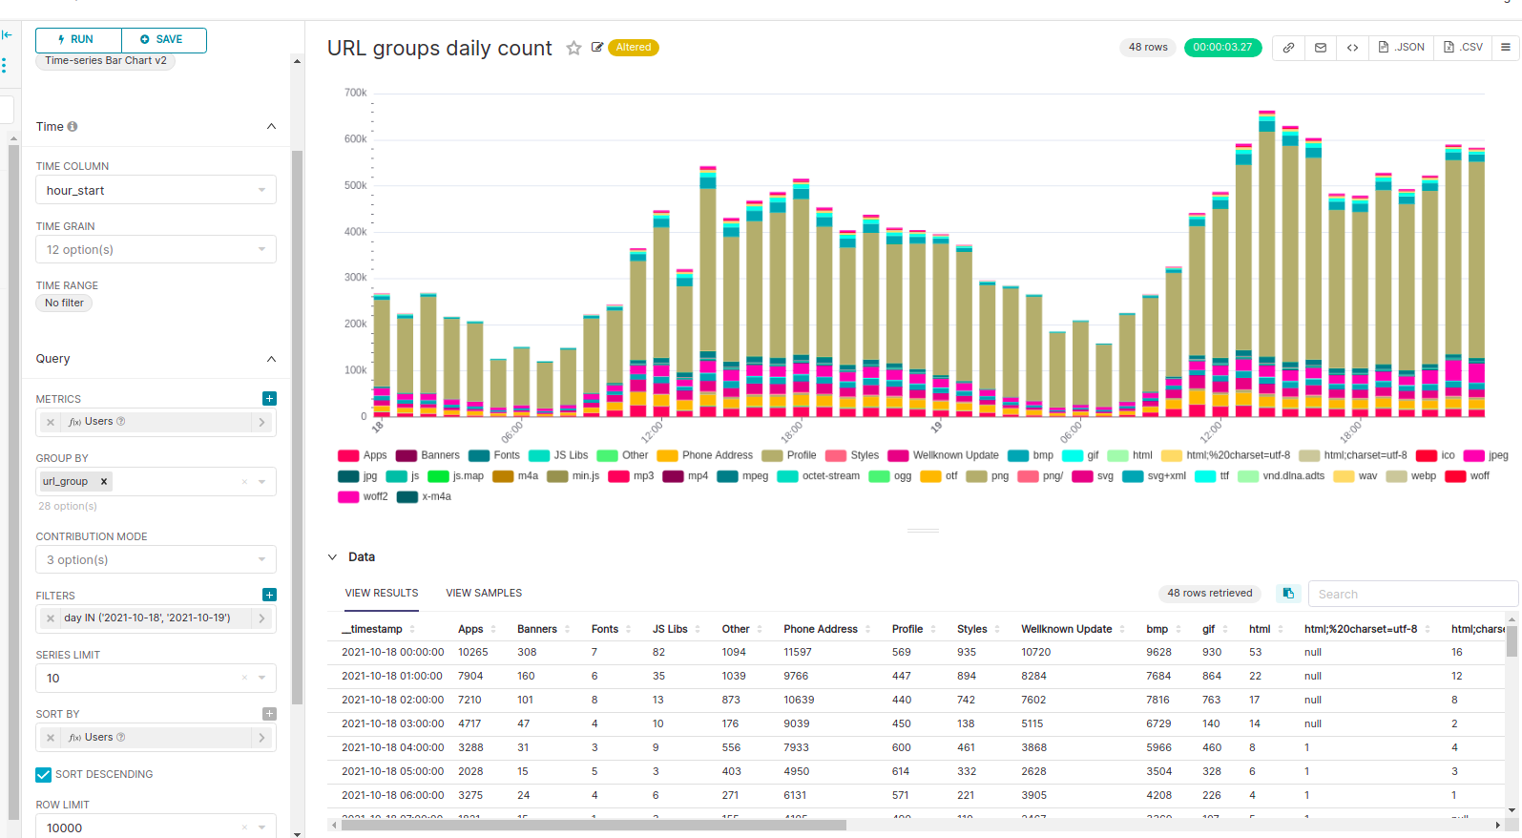The image size is (1522, 838).
Task: Open the Time Column hour_start dropdown
Action: coord(156,190)
